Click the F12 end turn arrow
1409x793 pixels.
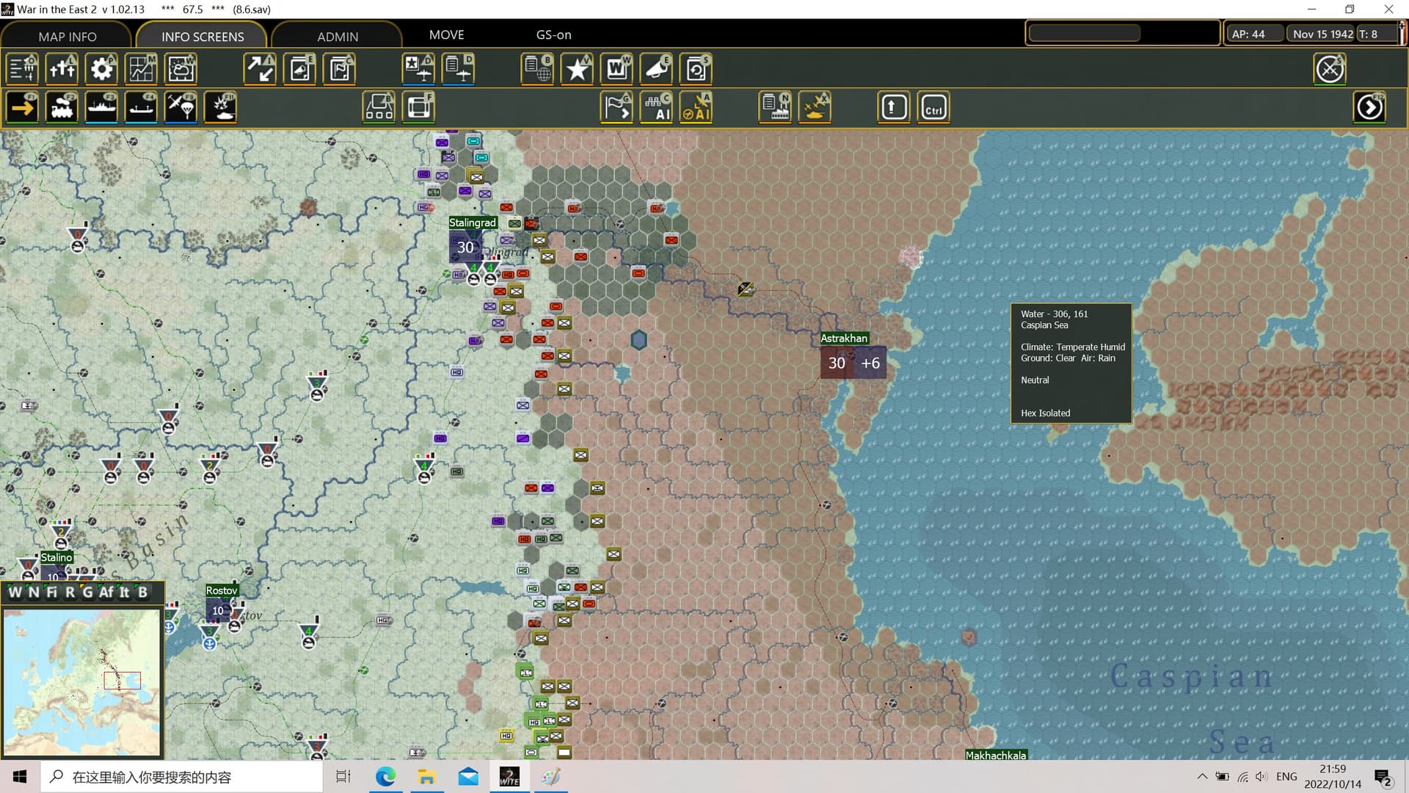point(1369,108)
